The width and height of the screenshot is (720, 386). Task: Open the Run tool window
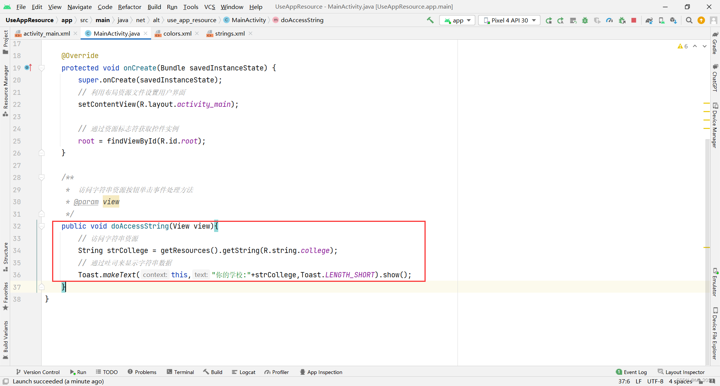pyautogui.click(x=78, y=372)
